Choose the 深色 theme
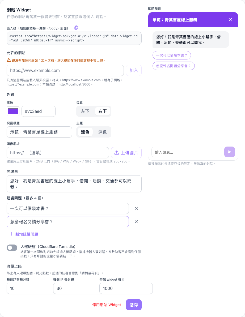 click(102, 132)
